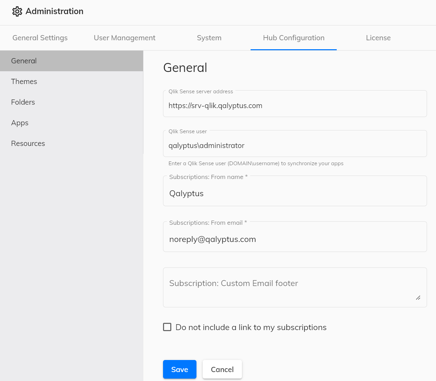436x381 pixels.
Task: Switch to the User Management tab
Action: (124, 38)
